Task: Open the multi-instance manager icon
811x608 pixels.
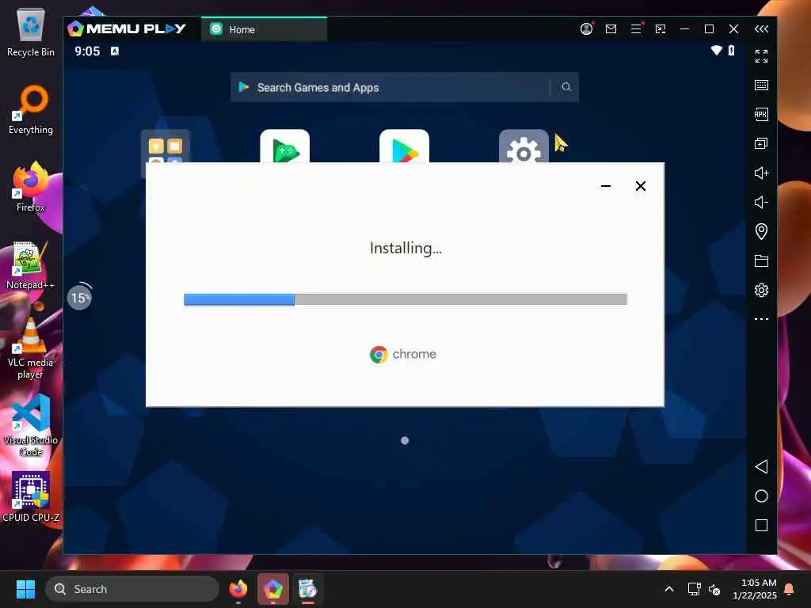Action: pyautogui.click(x=761, y=143)
